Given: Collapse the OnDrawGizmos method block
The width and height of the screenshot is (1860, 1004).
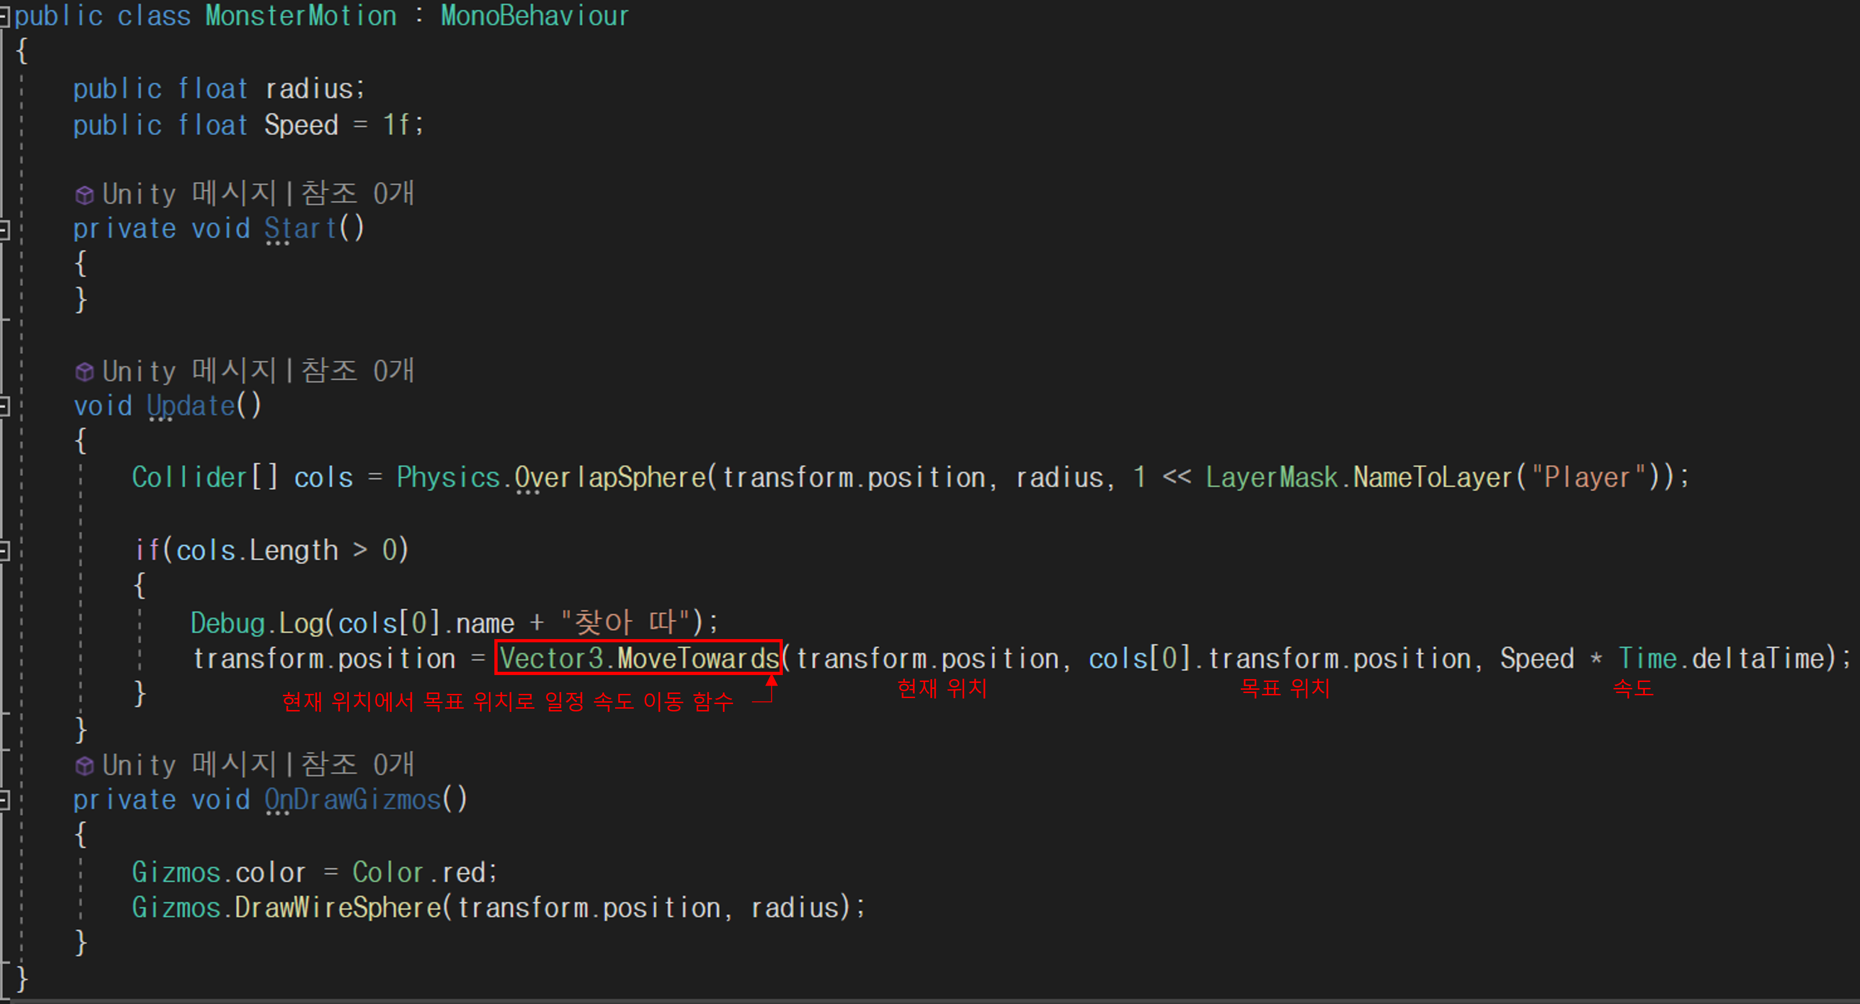Looking at the screenshot, I should (x=4, y=800).
